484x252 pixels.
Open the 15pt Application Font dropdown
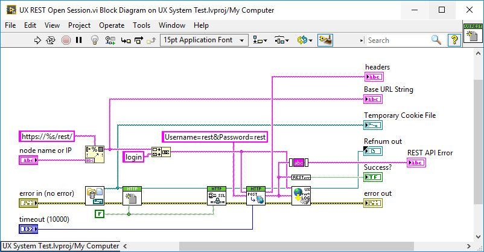(x=204, y=40)
